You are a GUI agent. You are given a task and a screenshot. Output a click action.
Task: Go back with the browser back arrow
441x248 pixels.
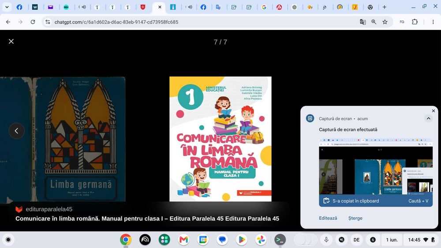[8, 22]
